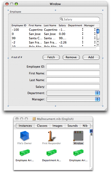This screenshot has height=174, width=111.
Task: Open the Instances tab
Action: click(25, 126)
